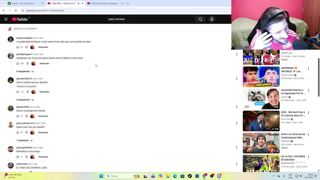Dislike the @napoconpapas comment
Image resolution: width=320 pixels, height=180 pixels.
pos(26,47)
